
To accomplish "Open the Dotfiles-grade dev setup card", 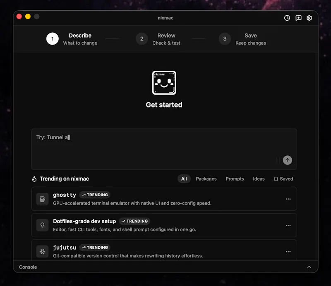I will coord(164,225).
